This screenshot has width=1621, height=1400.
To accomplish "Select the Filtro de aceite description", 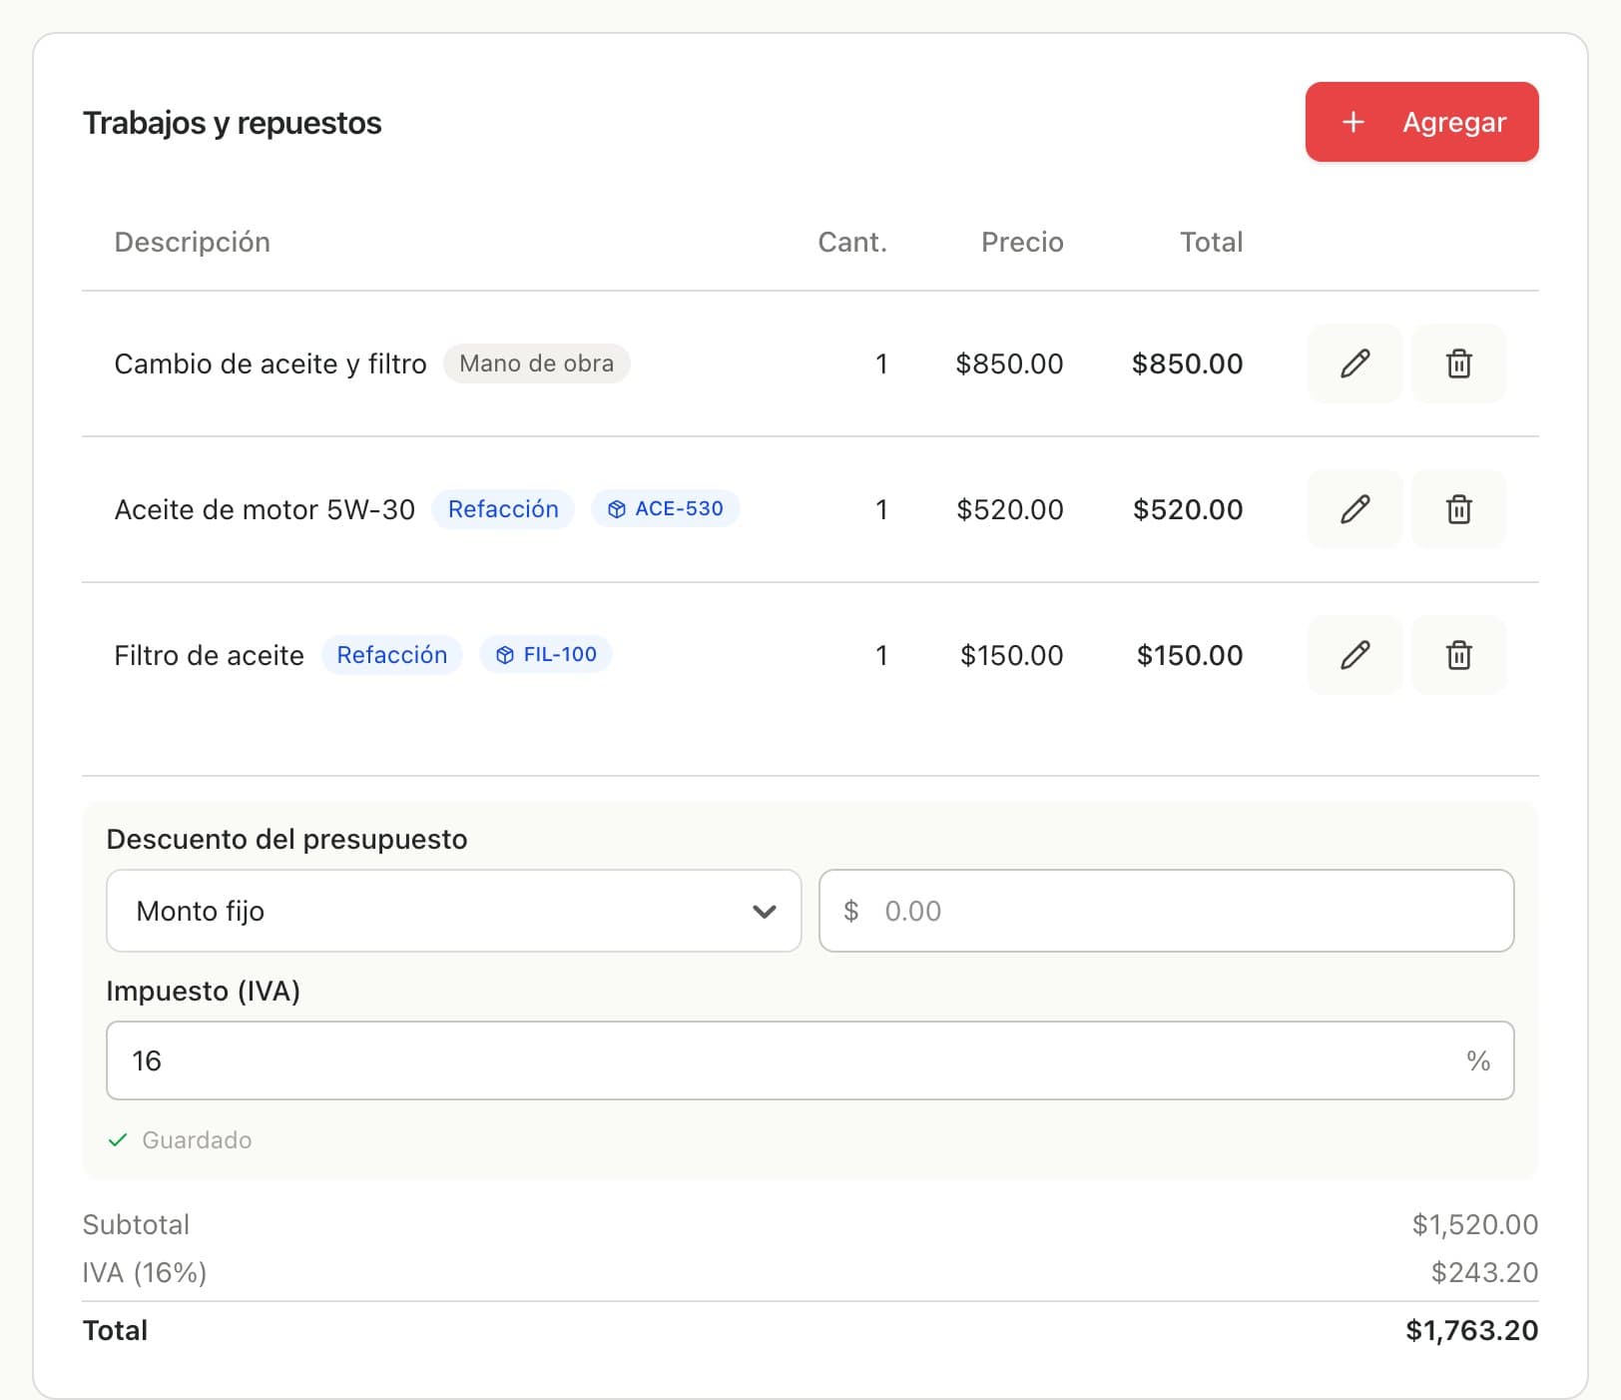I will tap(209, 656).
